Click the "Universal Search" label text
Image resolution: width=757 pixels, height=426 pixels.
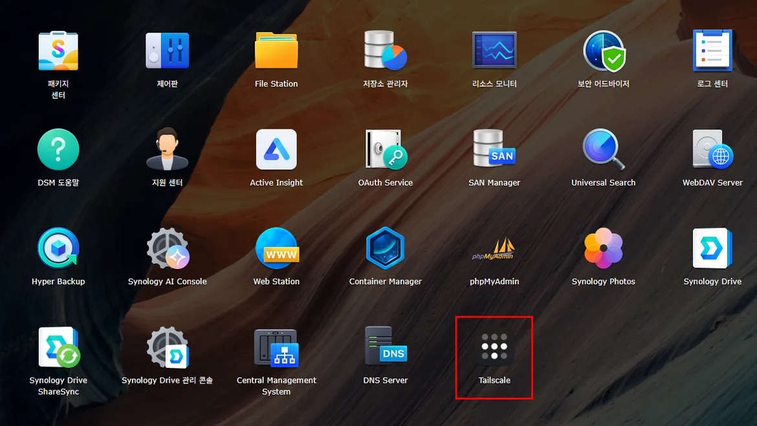click(604, 182)
